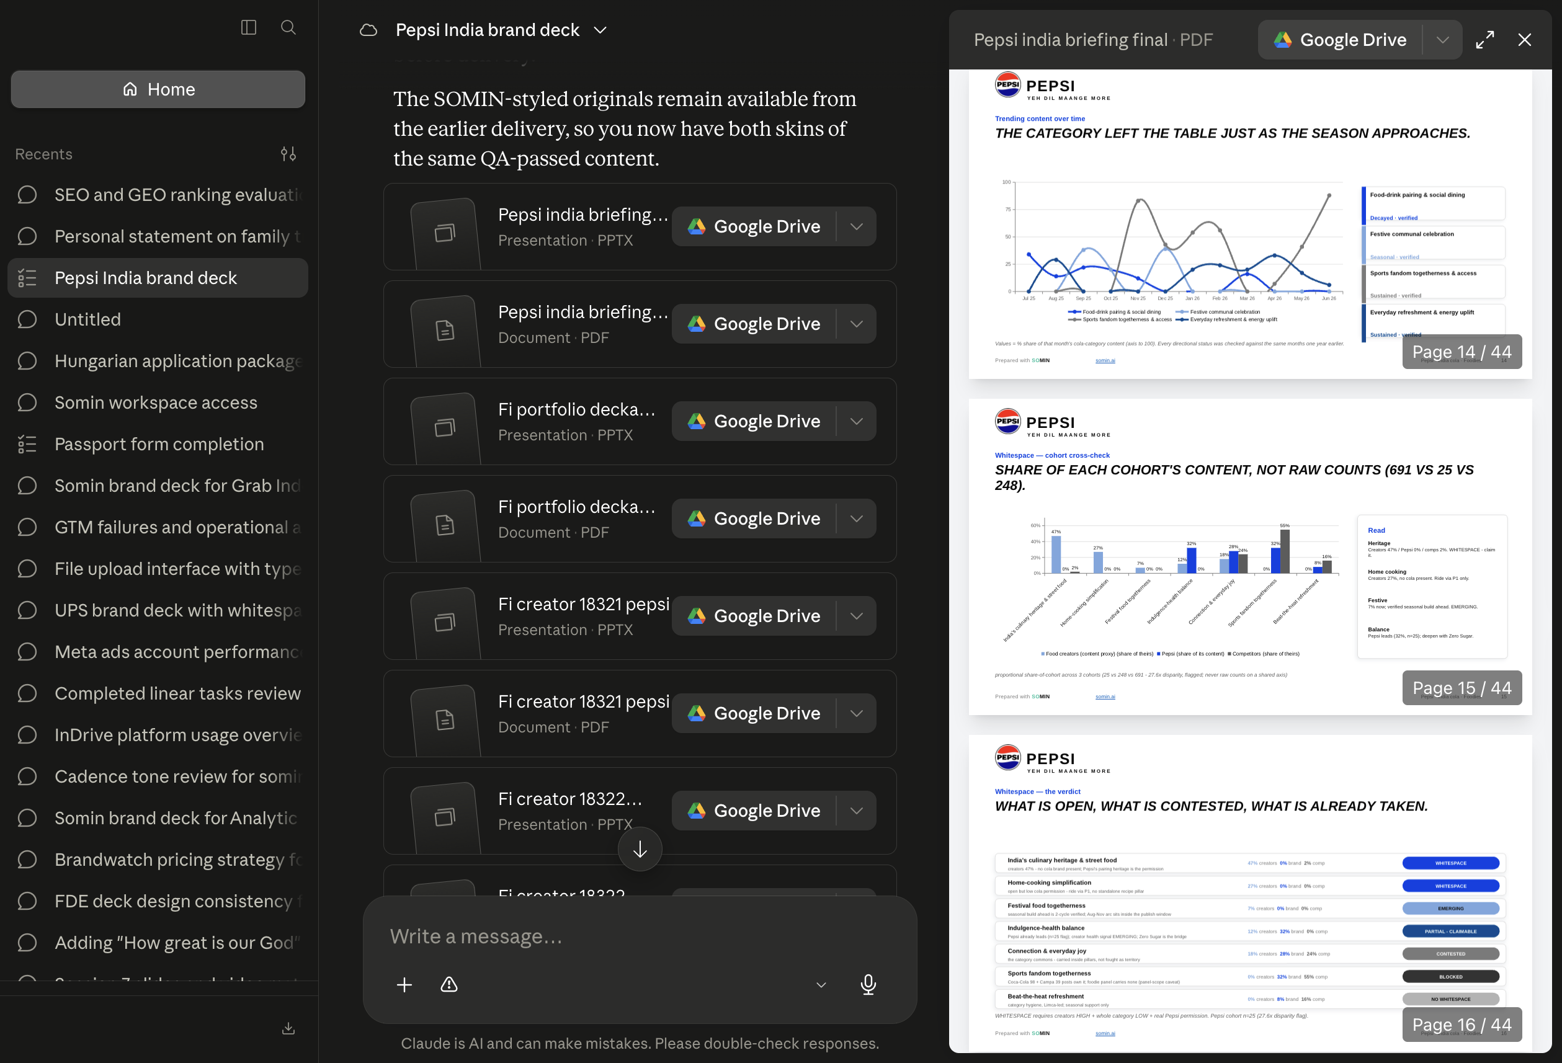Open Completed linear tasks review chat
Screen dimensions: 1562x1063
(158, 693)
